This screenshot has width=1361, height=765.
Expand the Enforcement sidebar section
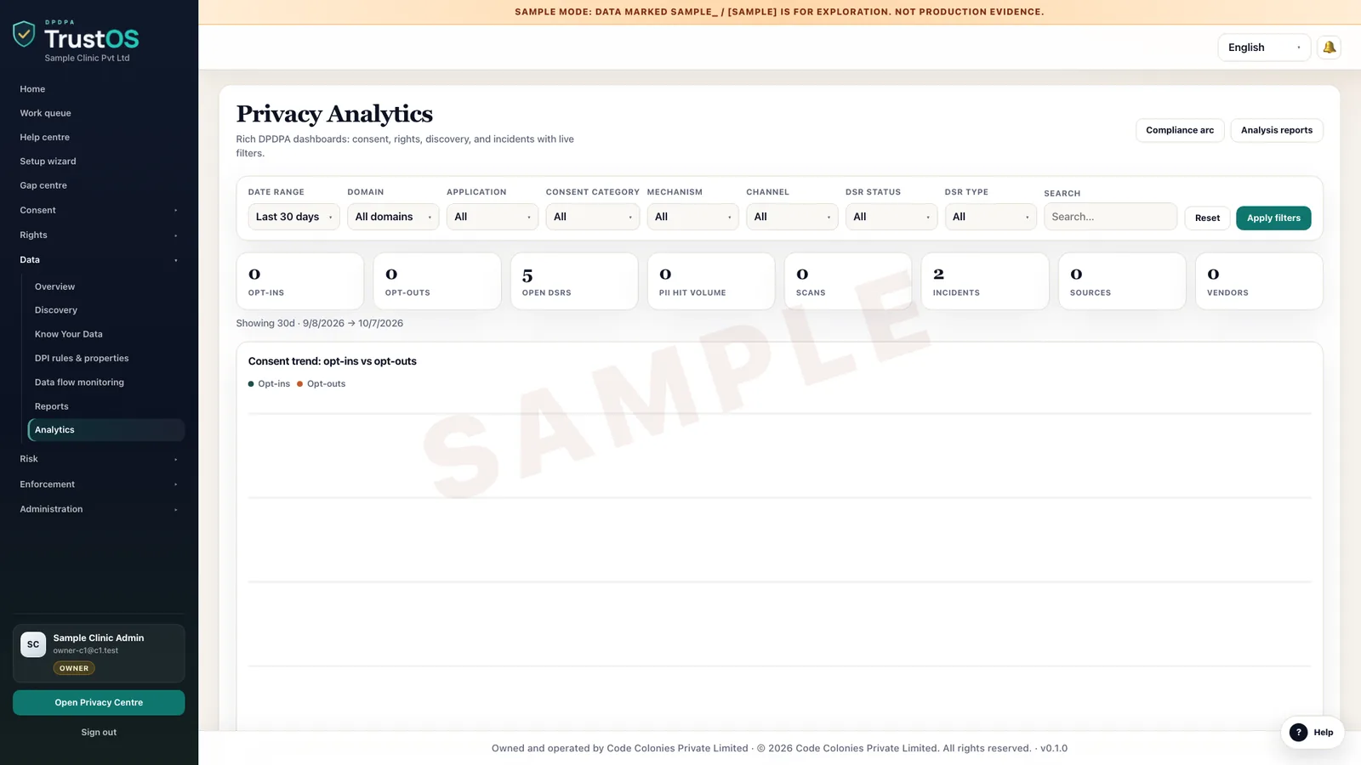pos(99,484)
